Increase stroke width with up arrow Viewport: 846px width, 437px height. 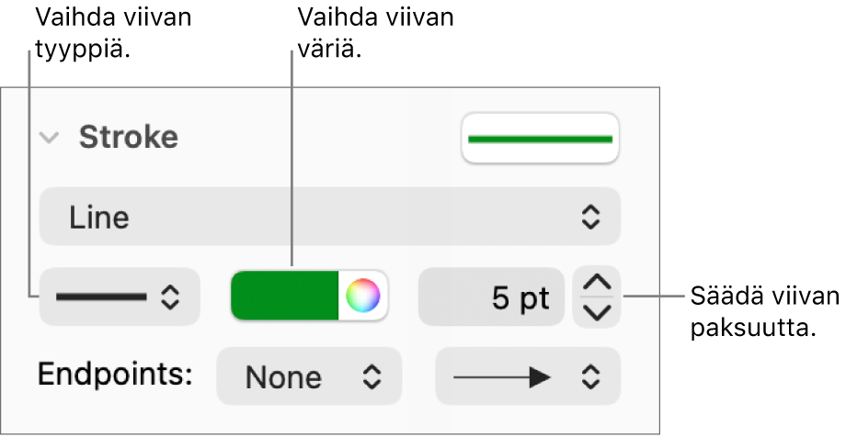(597, 284)
